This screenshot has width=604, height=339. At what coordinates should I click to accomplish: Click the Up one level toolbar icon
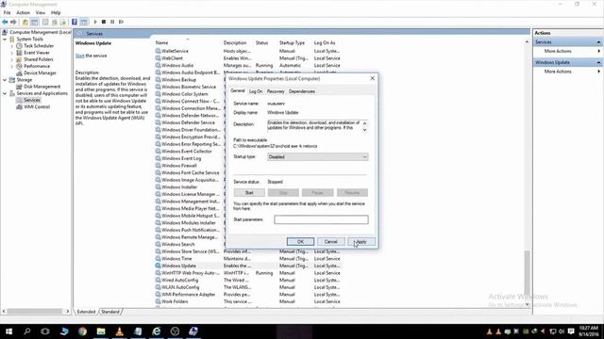(25, 22)
